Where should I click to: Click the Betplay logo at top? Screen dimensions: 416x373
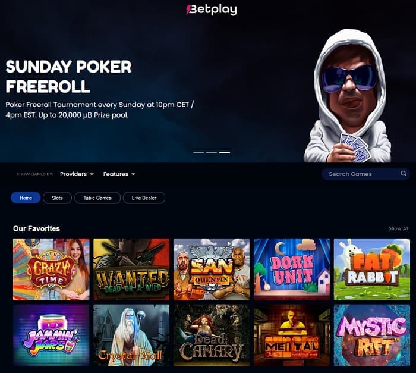212,10
